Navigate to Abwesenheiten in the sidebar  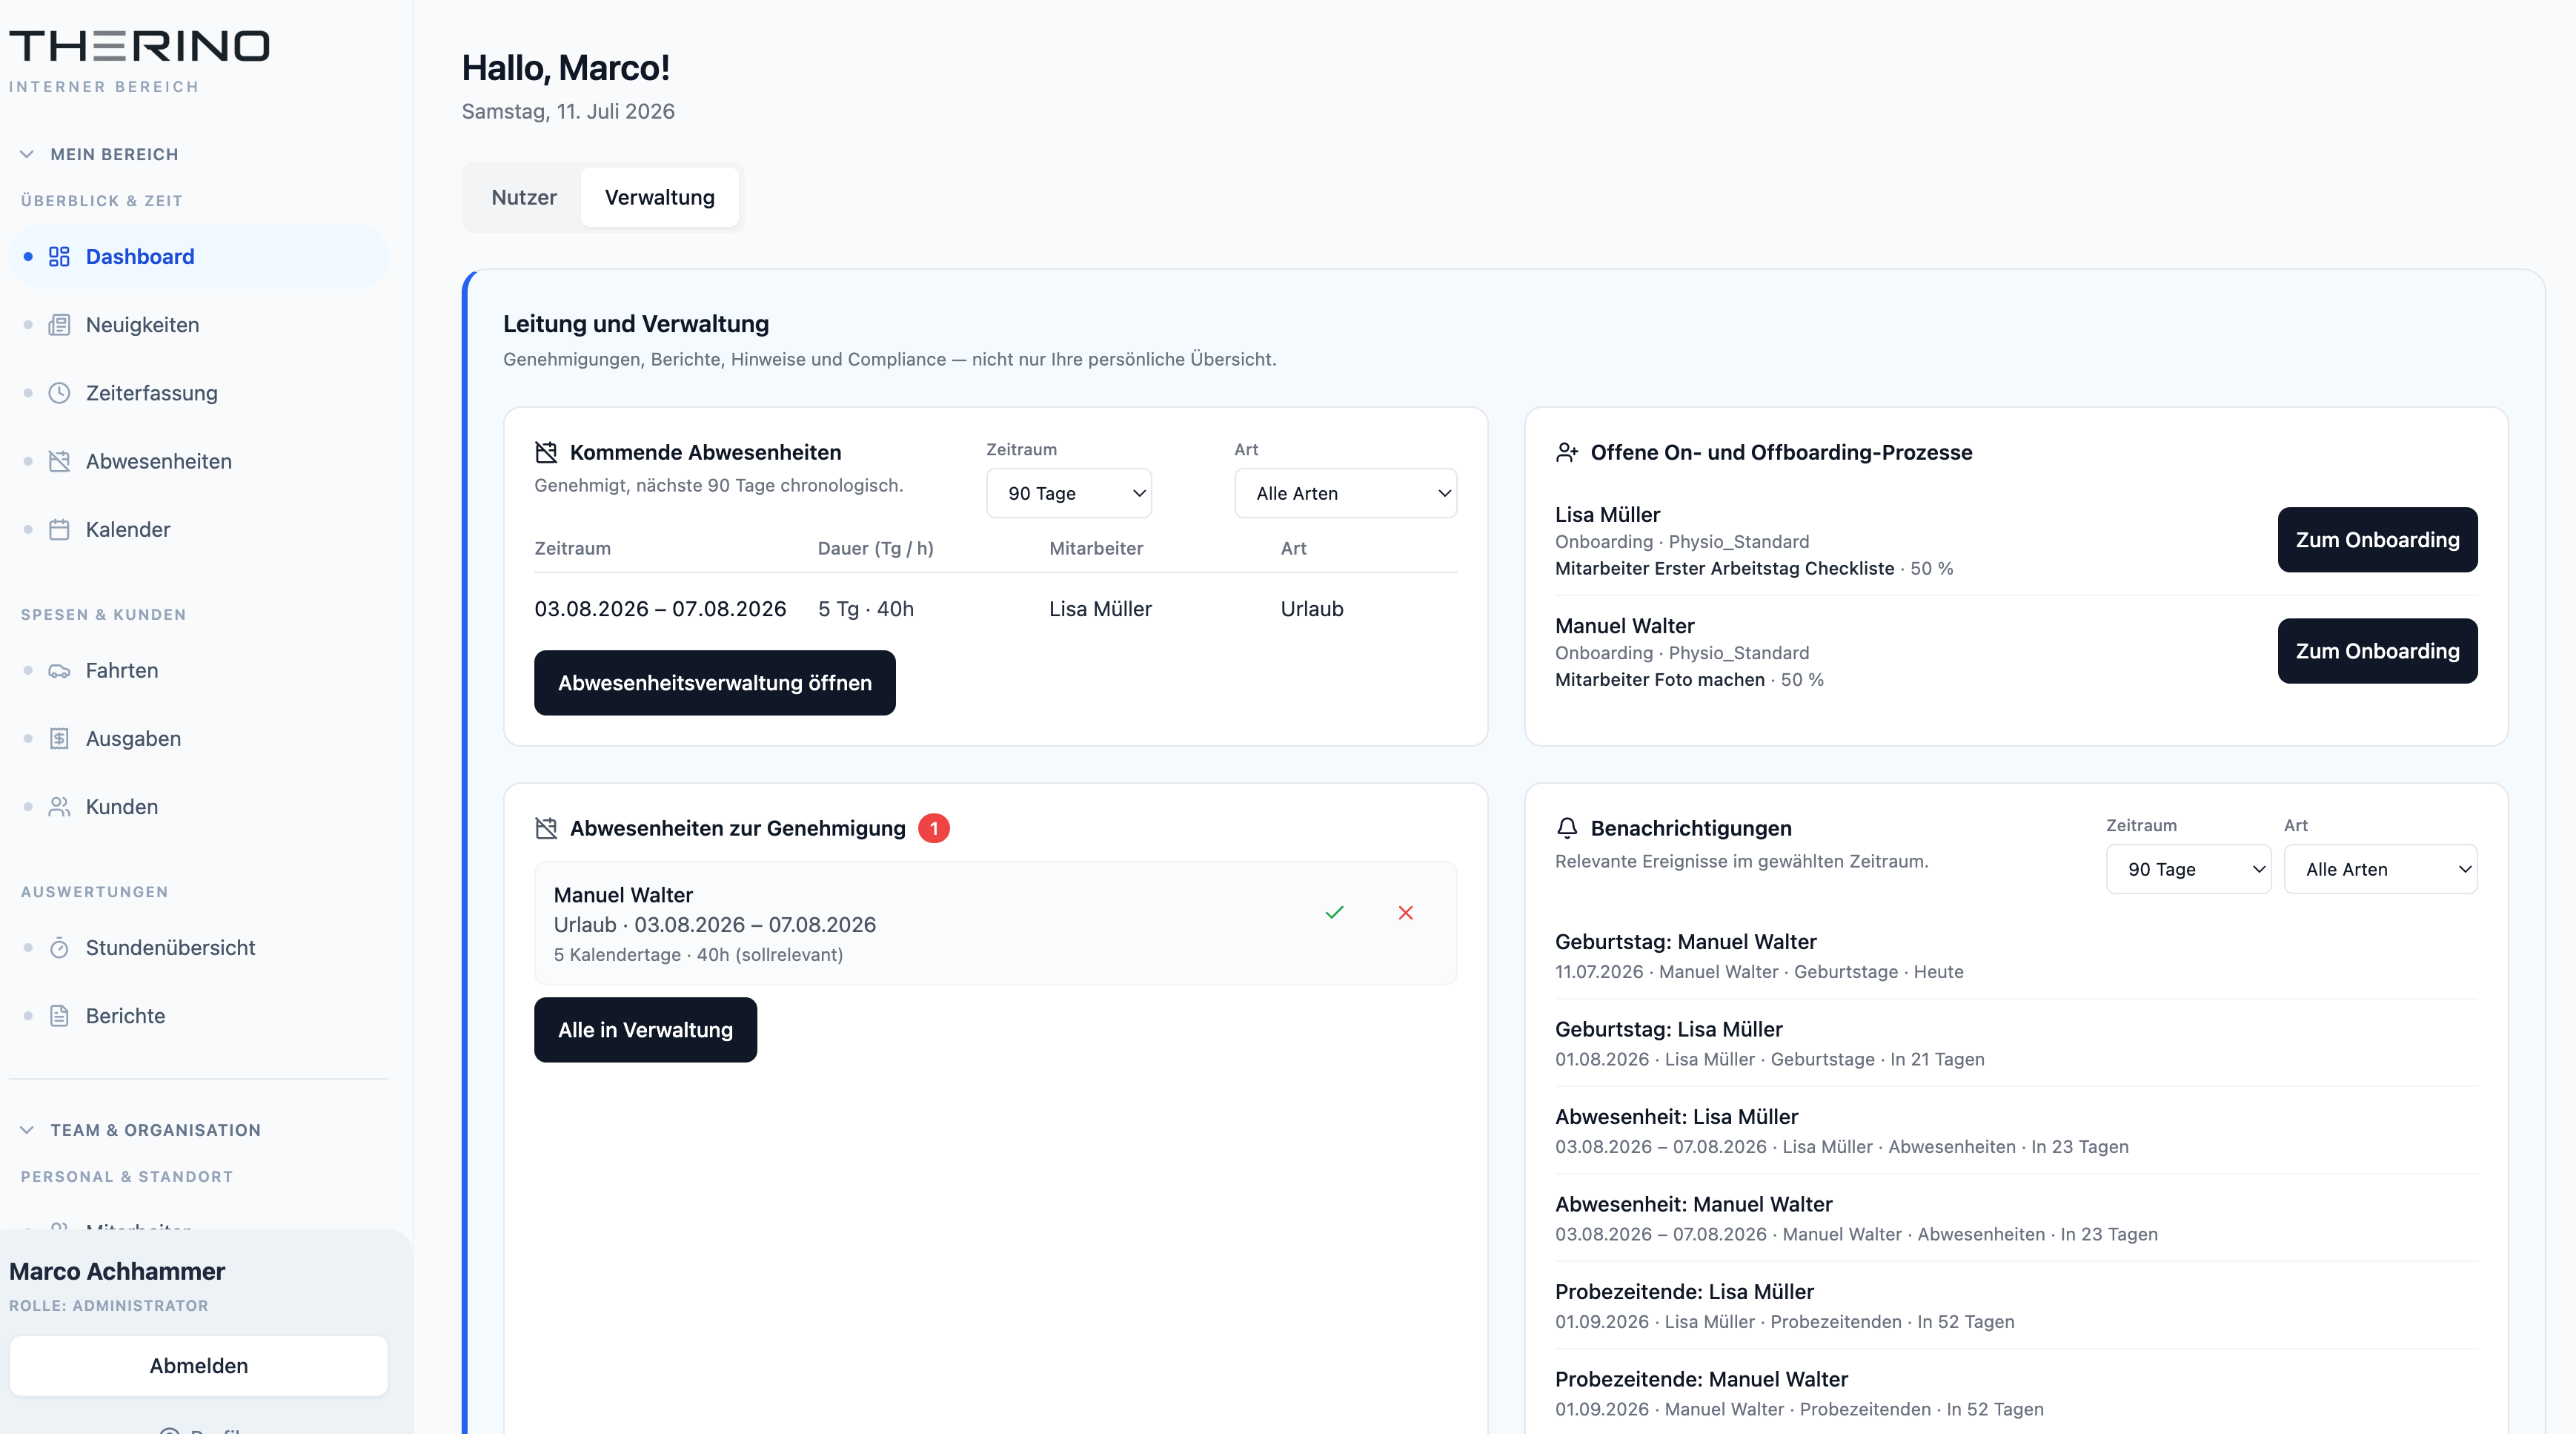point(199,460)
